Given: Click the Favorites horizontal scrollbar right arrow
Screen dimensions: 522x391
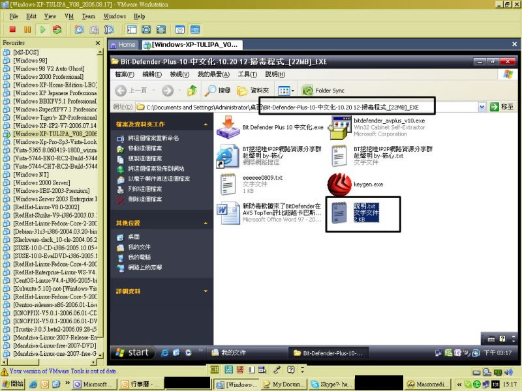Looking at the screenshot, I should click(x=94, y=362).
